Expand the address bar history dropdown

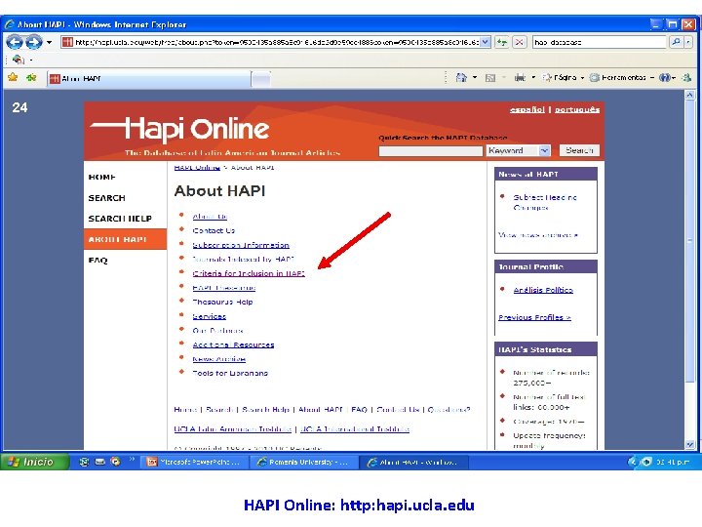tap(486, 42)
